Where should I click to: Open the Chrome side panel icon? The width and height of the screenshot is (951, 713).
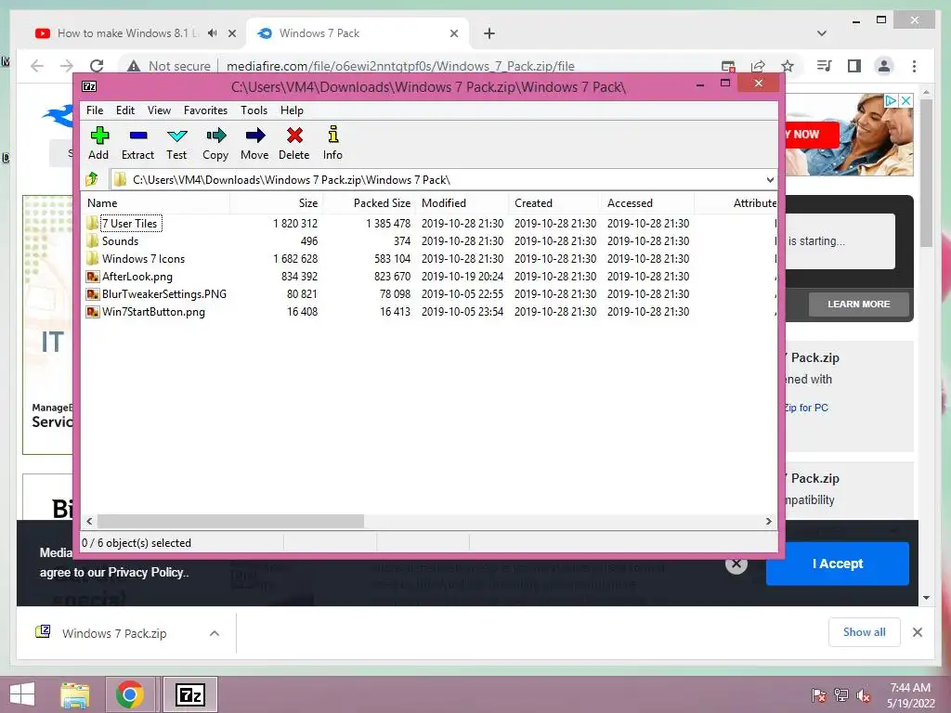pyautogui.click(x=854, y=66)
